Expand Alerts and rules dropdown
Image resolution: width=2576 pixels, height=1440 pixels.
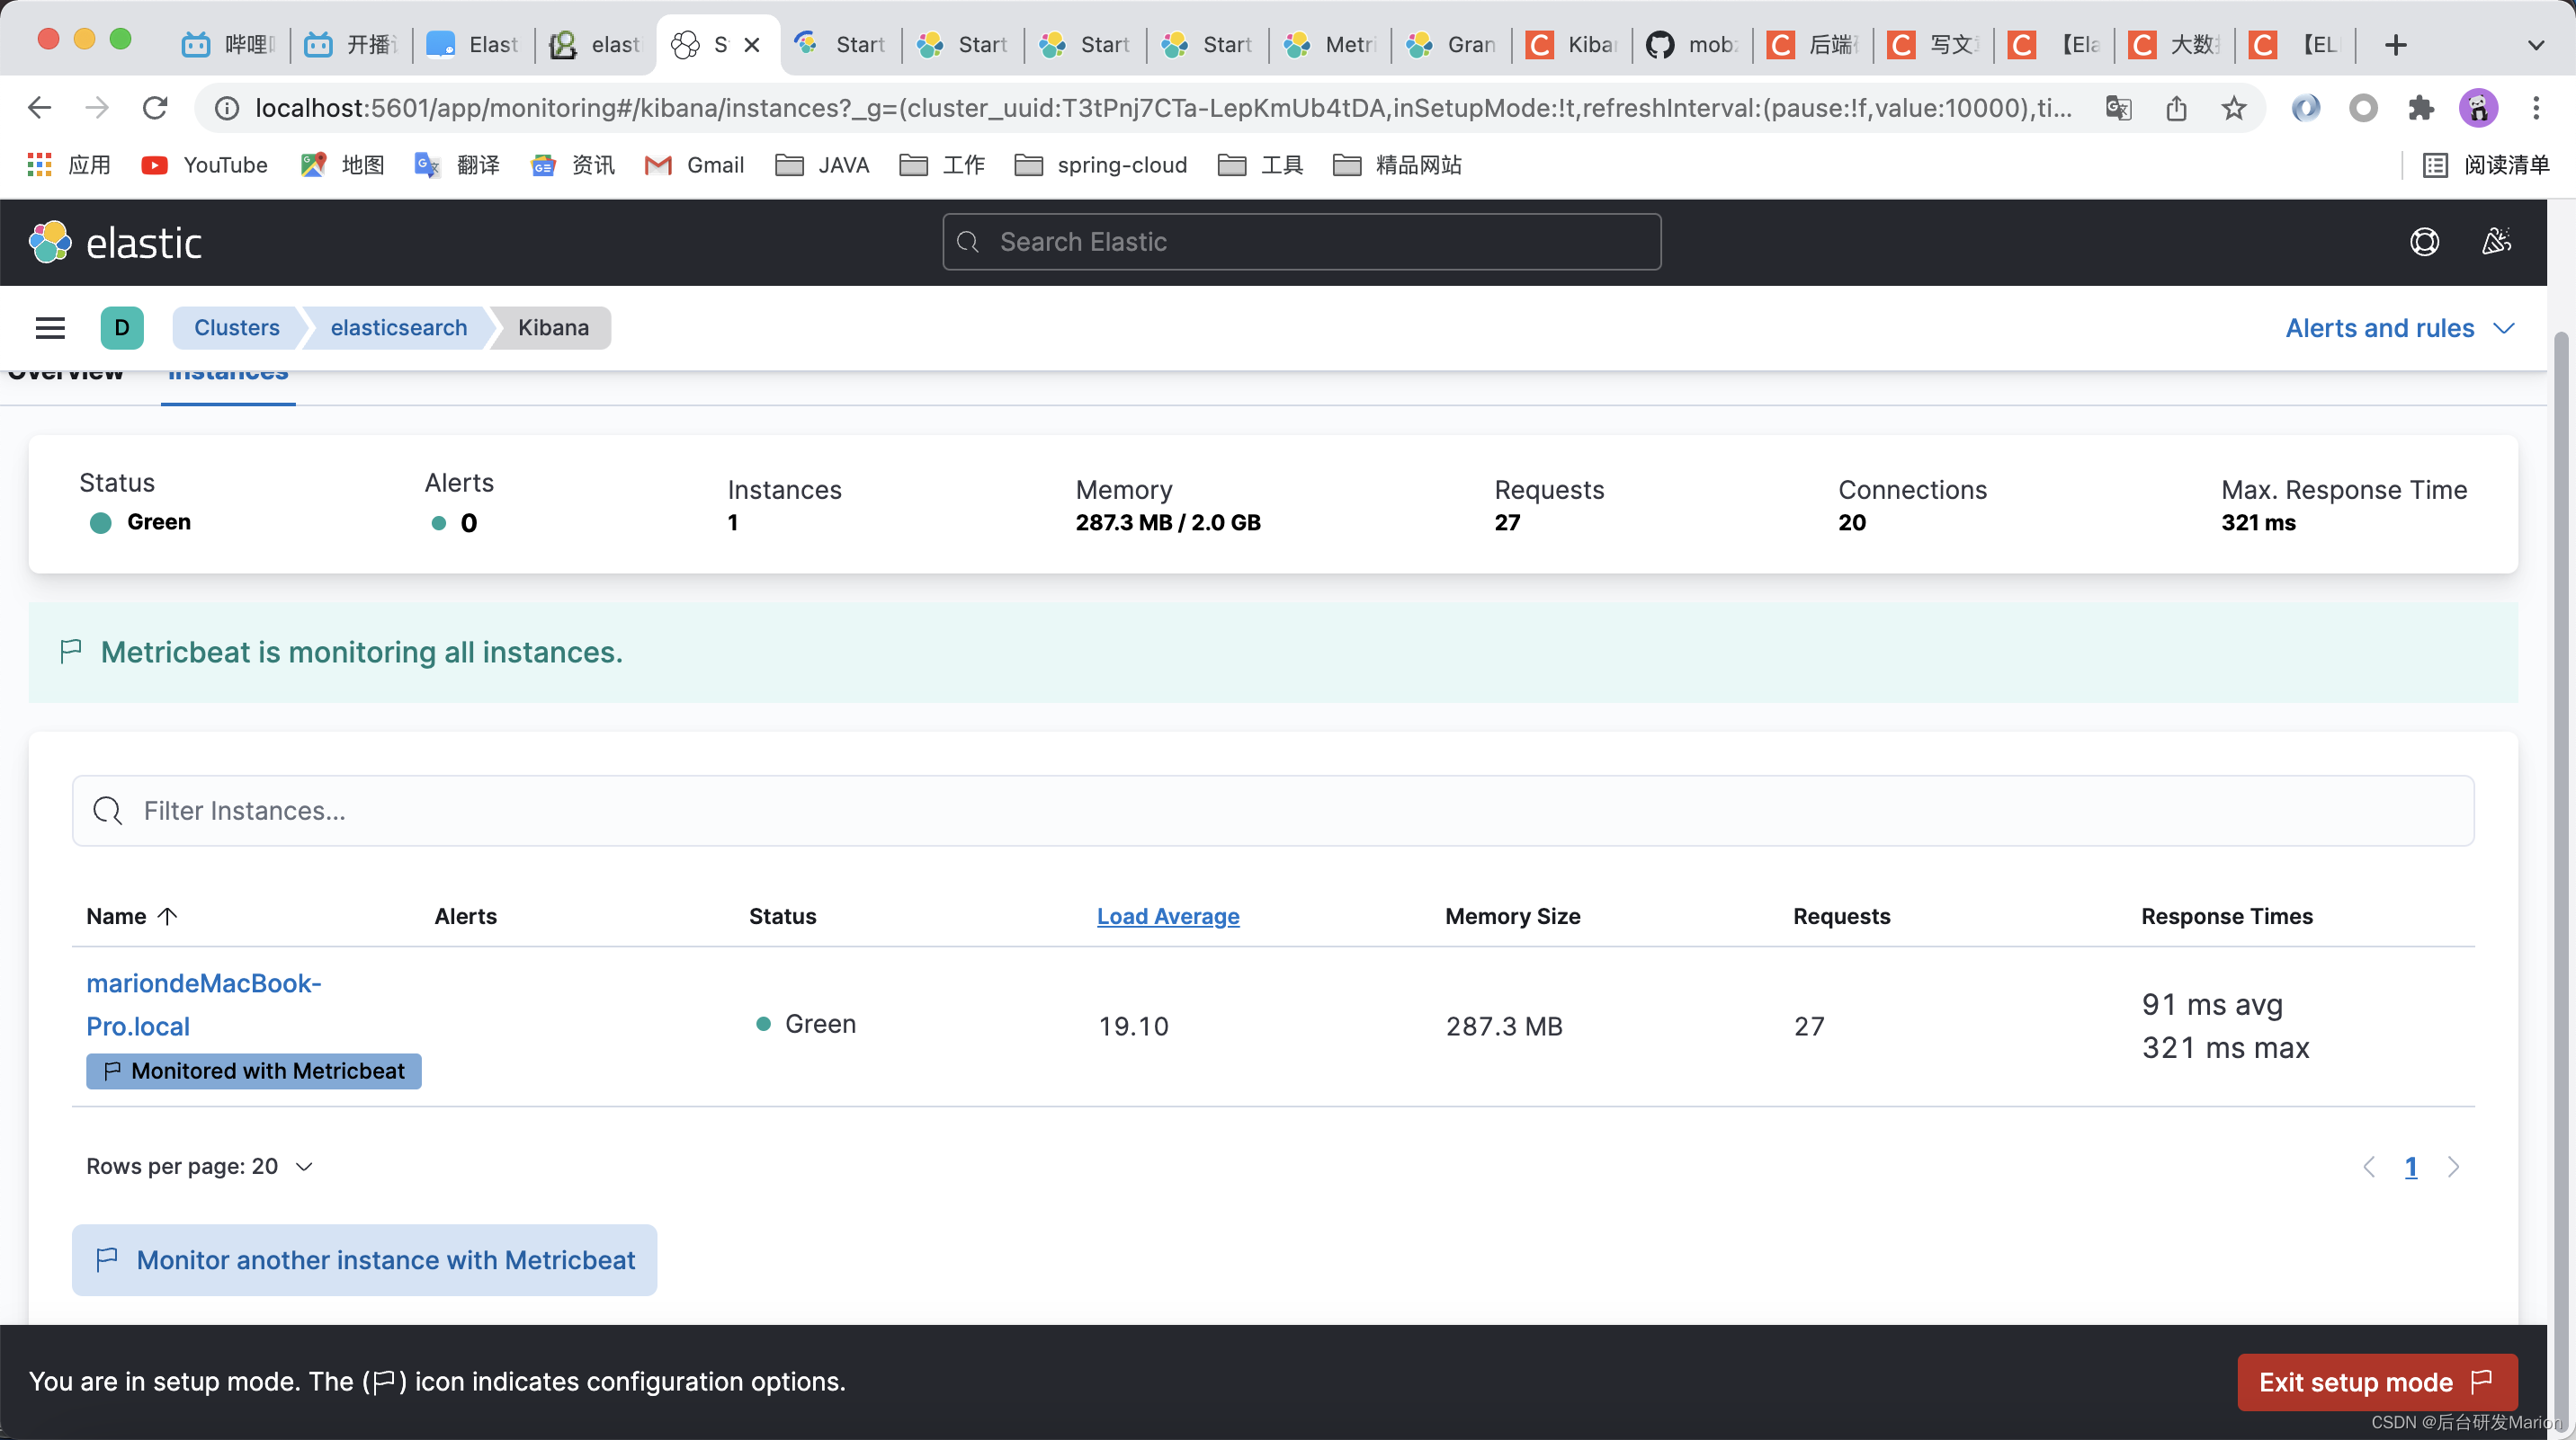[2398, 328]
